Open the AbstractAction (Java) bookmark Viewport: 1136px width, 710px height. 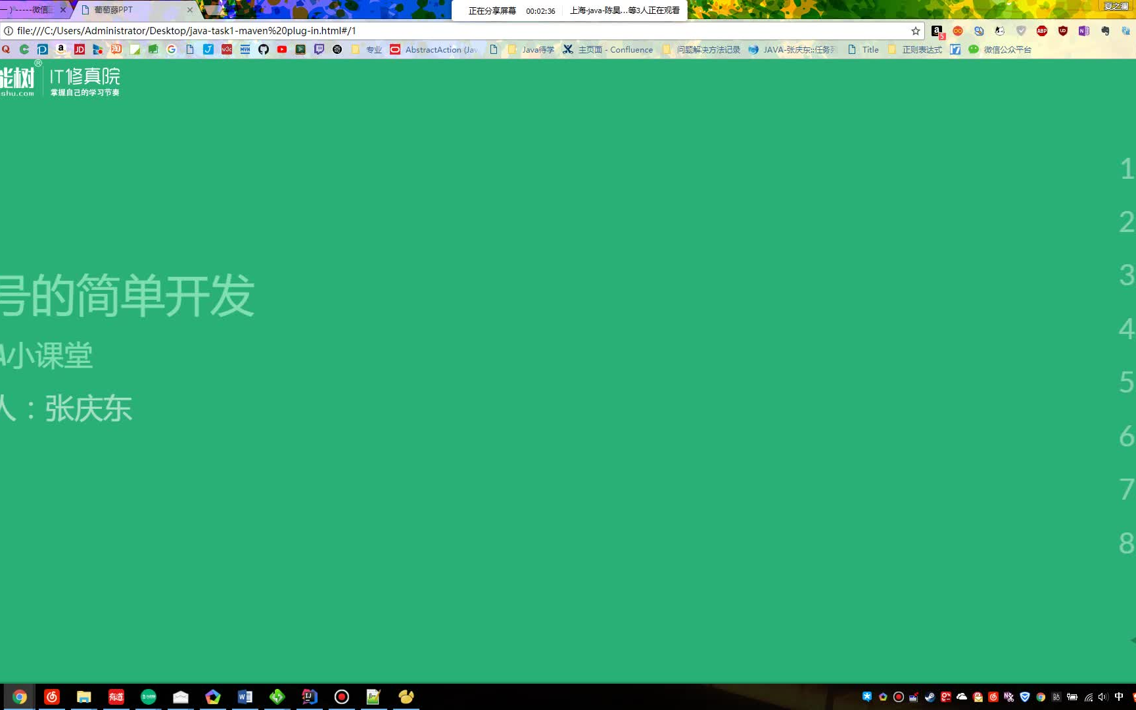click(434, 49)
